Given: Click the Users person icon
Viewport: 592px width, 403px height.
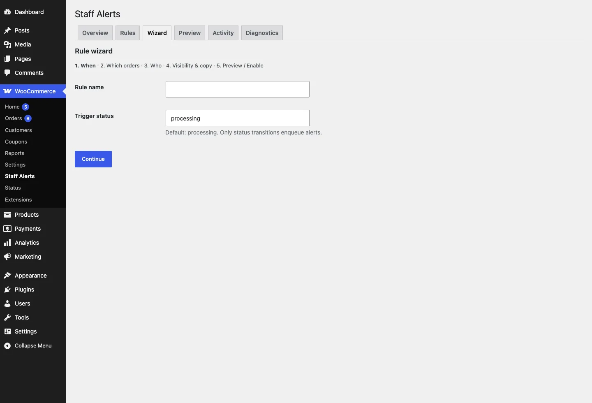Looking at the screenshot, I should (x=7, y=303).
